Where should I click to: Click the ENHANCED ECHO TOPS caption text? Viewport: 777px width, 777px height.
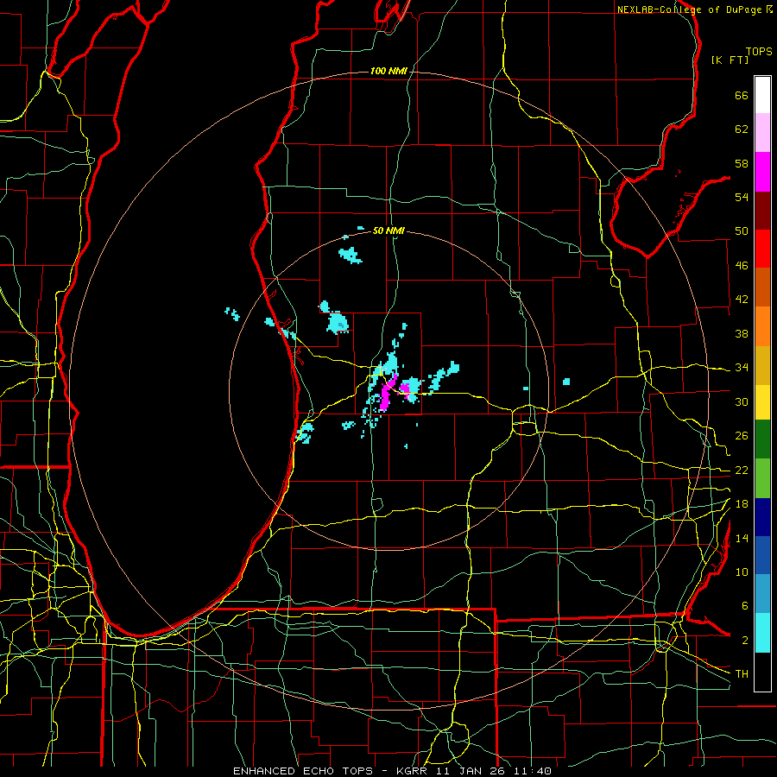tap(306, 771)
